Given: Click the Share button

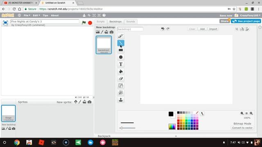Looking at the screenshot, I should point(225,21).
